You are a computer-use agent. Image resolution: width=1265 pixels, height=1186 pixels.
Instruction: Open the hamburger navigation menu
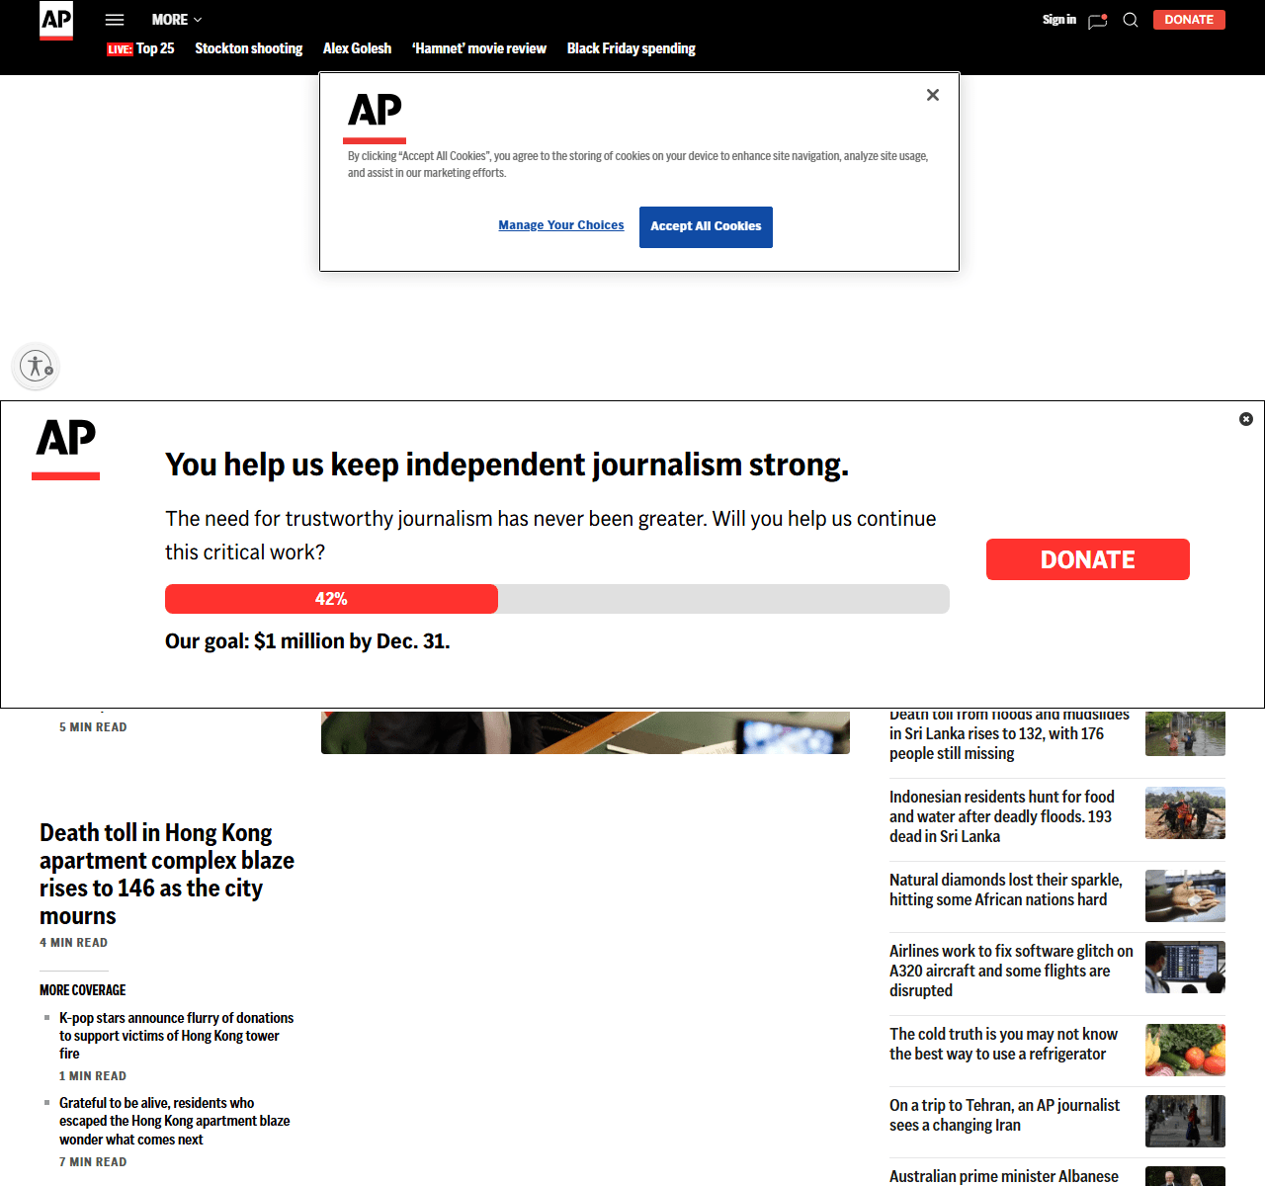point(115,20)
